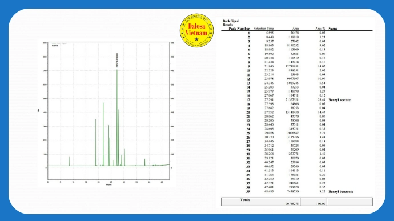Image resolution: width=394 pixels, height=221 pixels.
Task: Click the 10.99 area percent cell
Action: click(x=321, y=79)
